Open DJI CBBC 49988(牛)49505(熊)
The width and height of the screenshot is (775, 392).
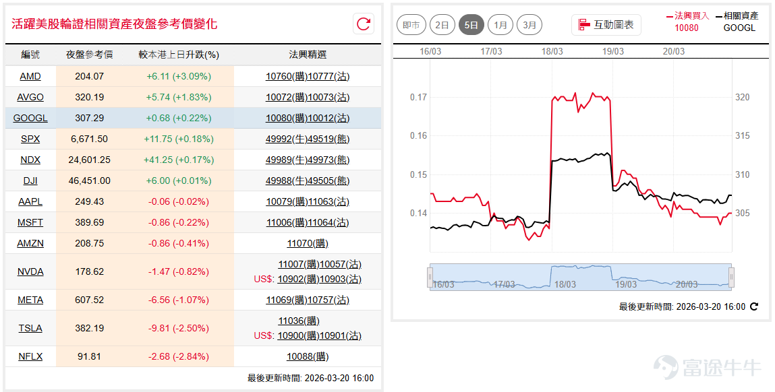click(308, 181)
